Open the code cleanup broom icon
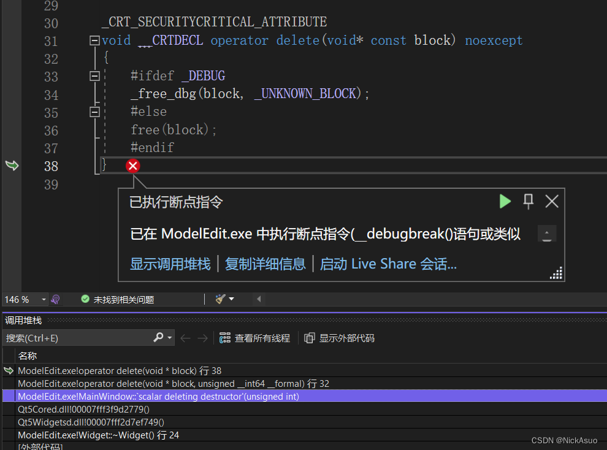This screenshot has width=607, height=450. click(221, 299)
